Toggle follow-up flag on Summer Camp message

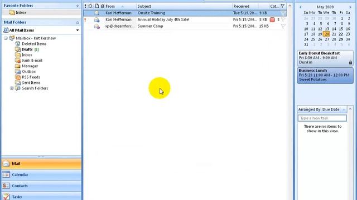pos(283,26)
